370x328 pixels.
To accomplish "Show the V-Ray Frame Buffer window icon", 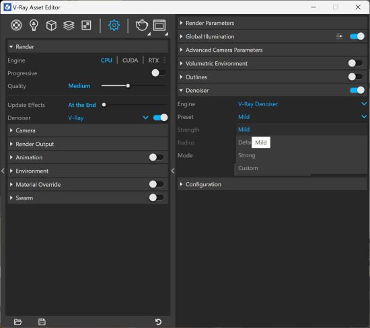I will coord(159,26).
